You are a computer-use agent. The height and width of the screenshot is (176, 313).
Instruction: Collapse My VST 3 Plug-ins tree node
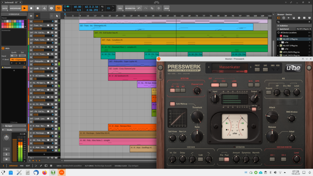click(278, 46)
